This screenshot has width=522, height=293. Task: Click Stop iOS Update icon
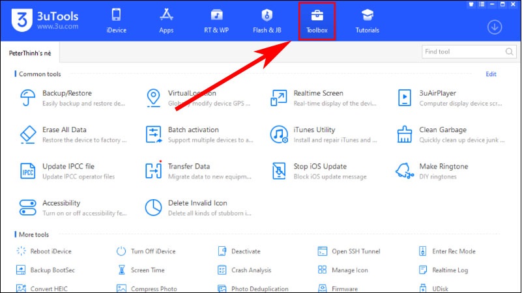[279, 171]
